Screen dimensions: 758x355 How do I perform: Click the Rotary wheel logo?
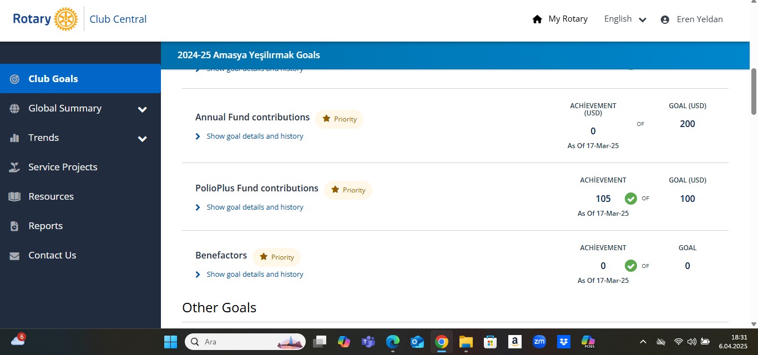coord(66,19)
